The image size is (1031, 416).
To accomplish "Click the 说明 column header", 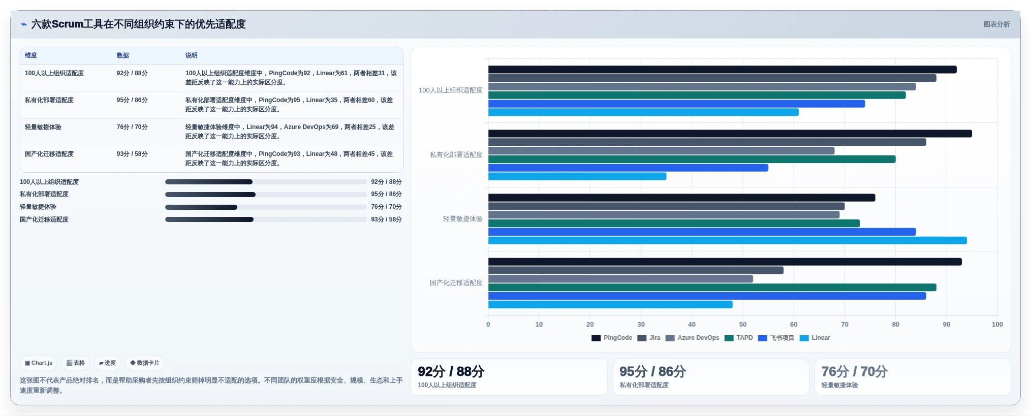I will (x=192, y=55).
